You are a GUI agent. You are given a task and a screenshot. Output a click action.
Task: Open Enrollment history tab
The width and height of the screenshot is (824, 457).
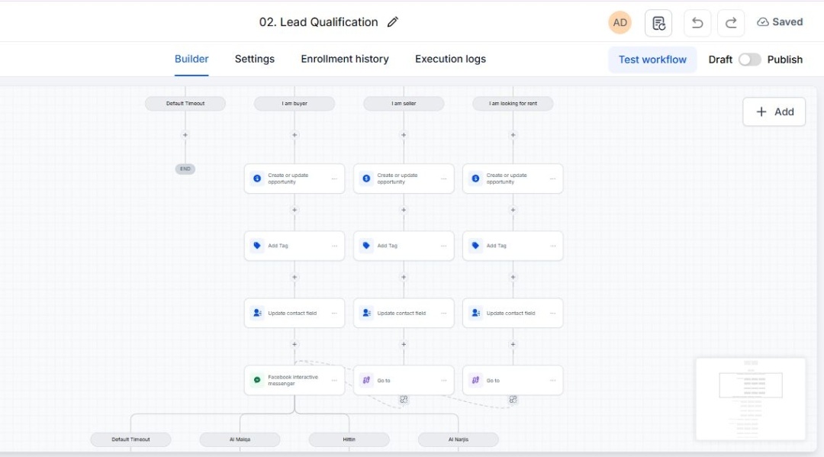[x=345, y=59]
